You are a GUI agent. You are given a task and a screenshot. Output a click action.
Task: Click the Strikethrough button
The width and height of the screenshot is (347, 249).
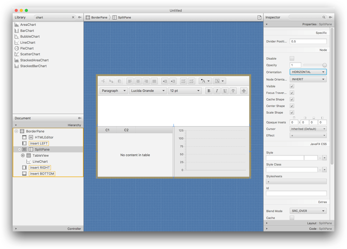[233, 91]
